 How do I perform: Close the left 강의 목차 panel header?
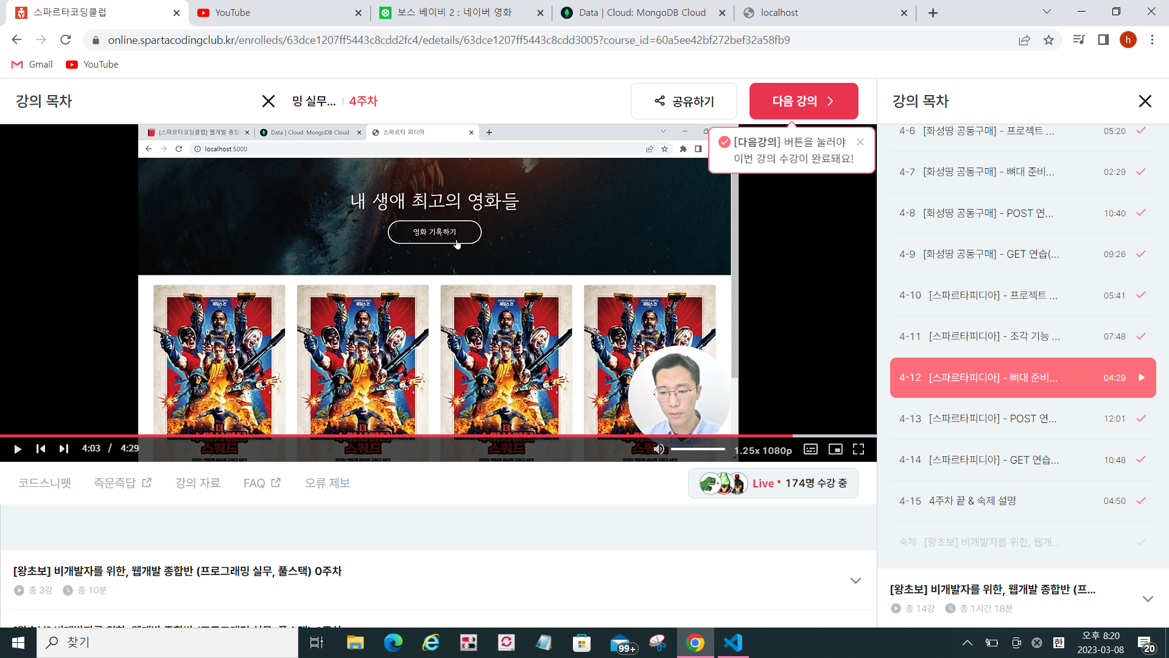pyautogui.click(x=269, y=101)
